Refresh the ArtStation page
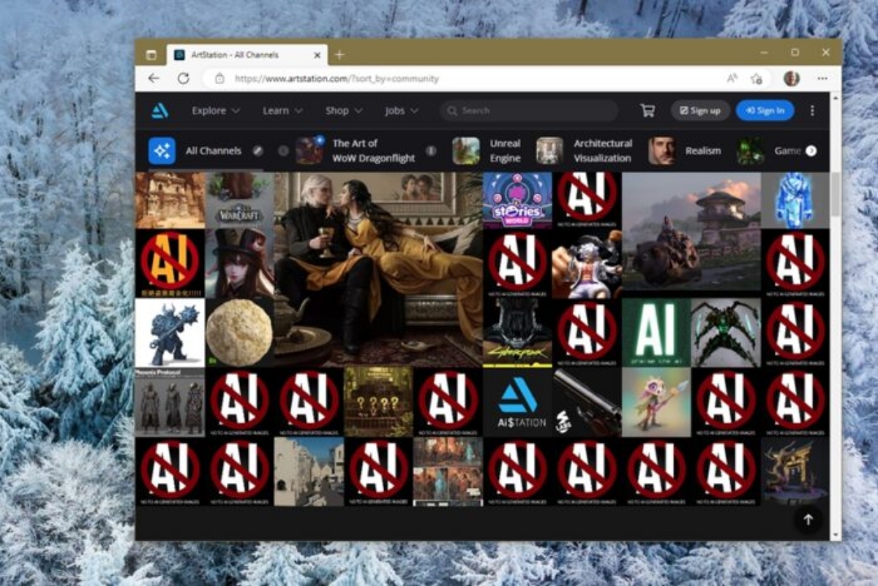Image resolution: width=878 pixels, height=586 pixels. 184,78
